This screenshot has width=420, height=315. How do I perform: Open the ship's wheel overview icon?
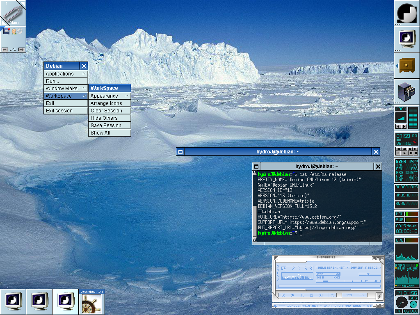pyautogui.click(x=92, y=304)
